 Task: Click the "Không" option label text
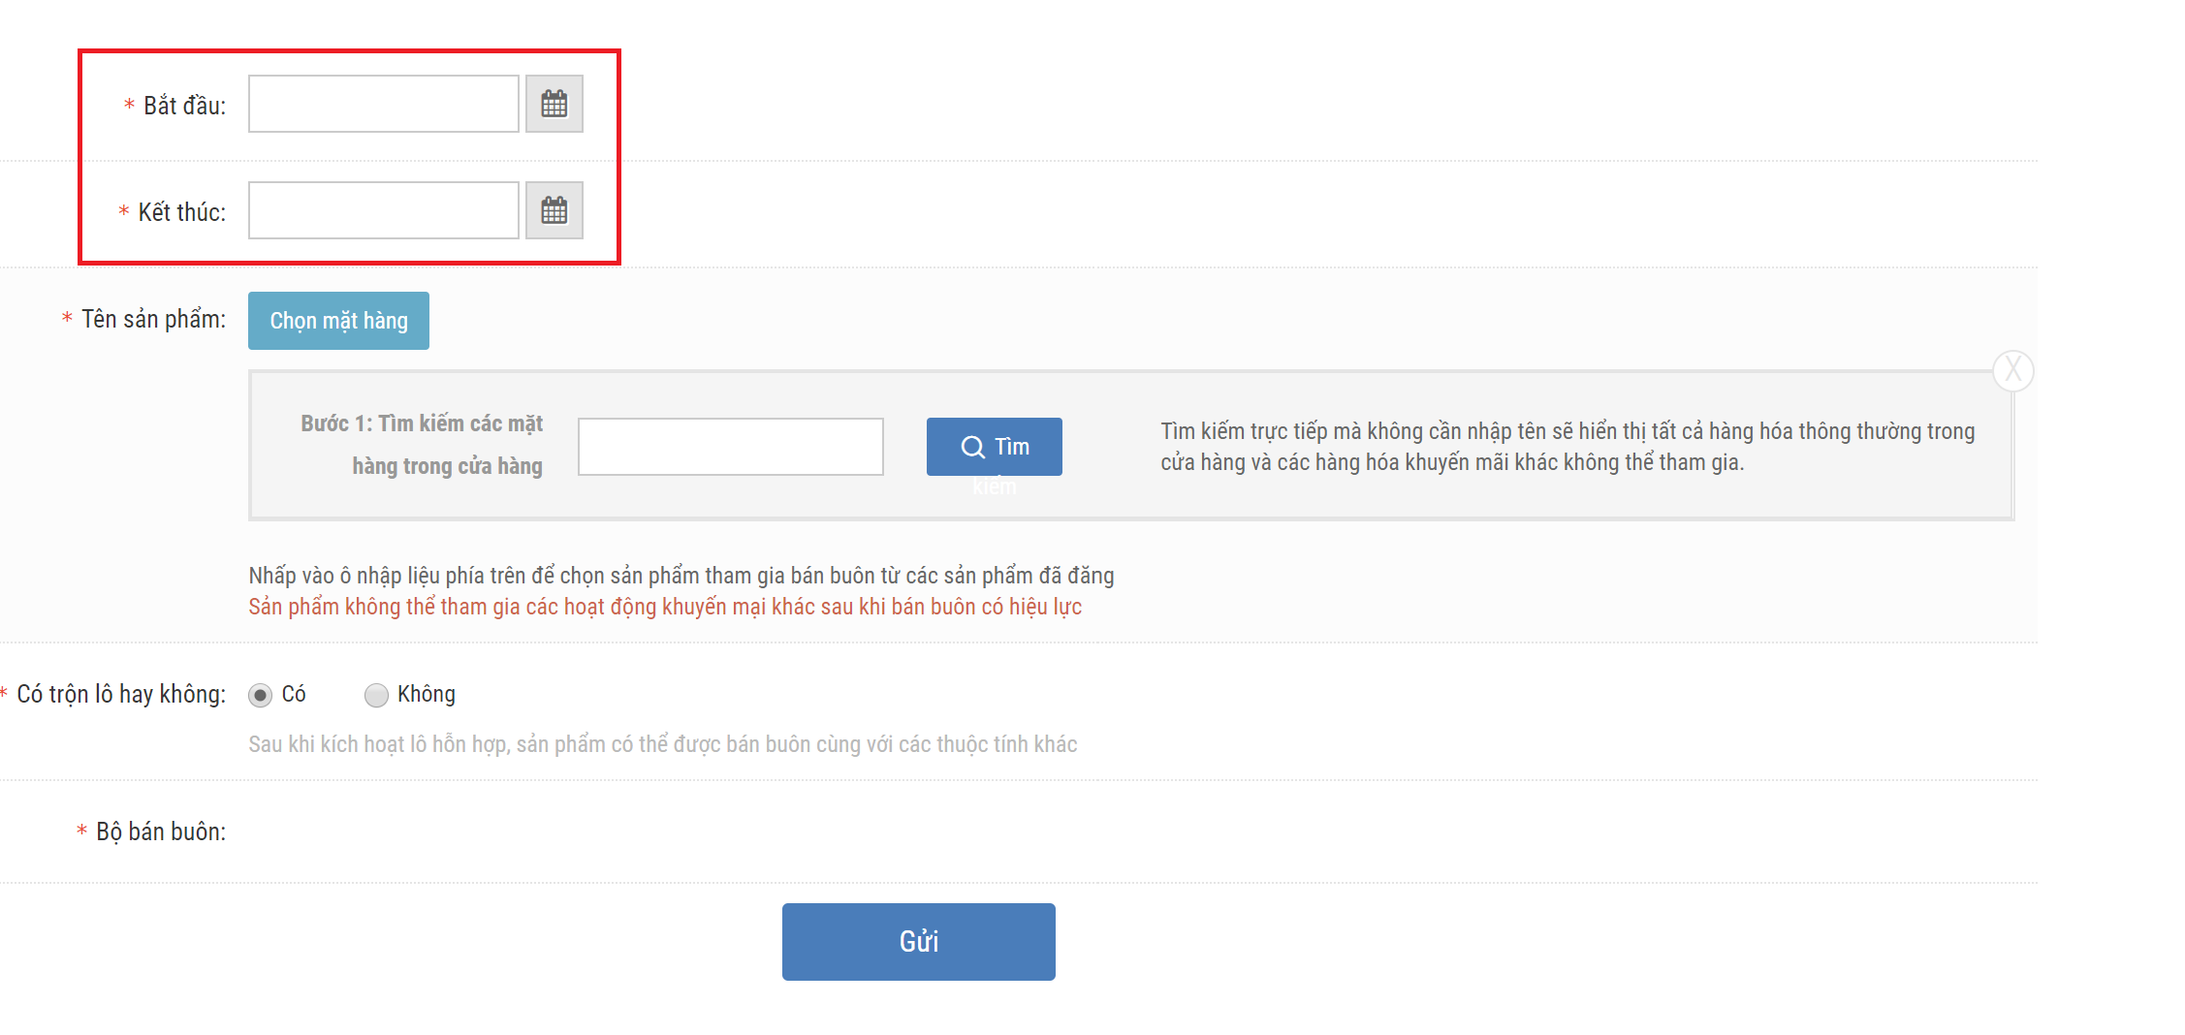coord(426,694)
